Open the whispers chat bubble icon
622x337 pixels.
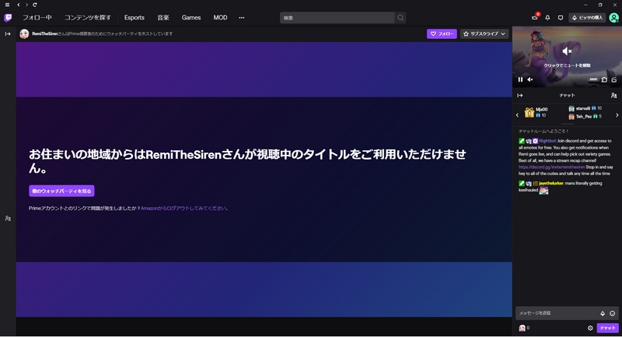pyautogui.click(x=560, y=17)
